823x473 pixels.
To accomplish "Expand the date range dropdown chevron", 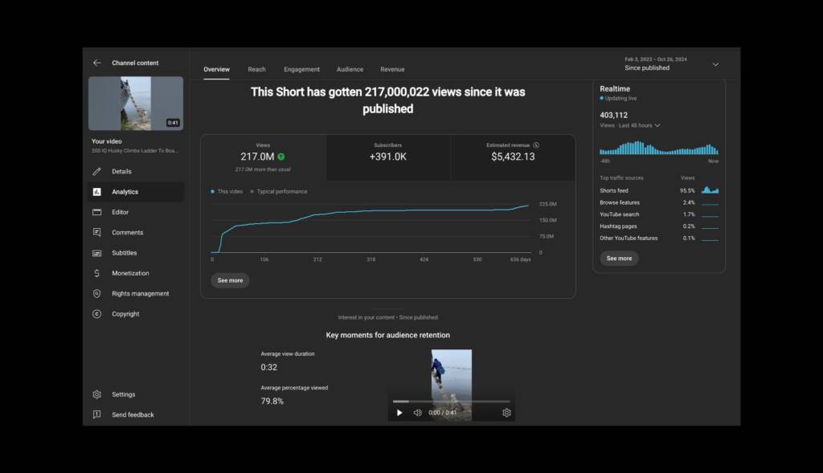I will click(715, 64).
